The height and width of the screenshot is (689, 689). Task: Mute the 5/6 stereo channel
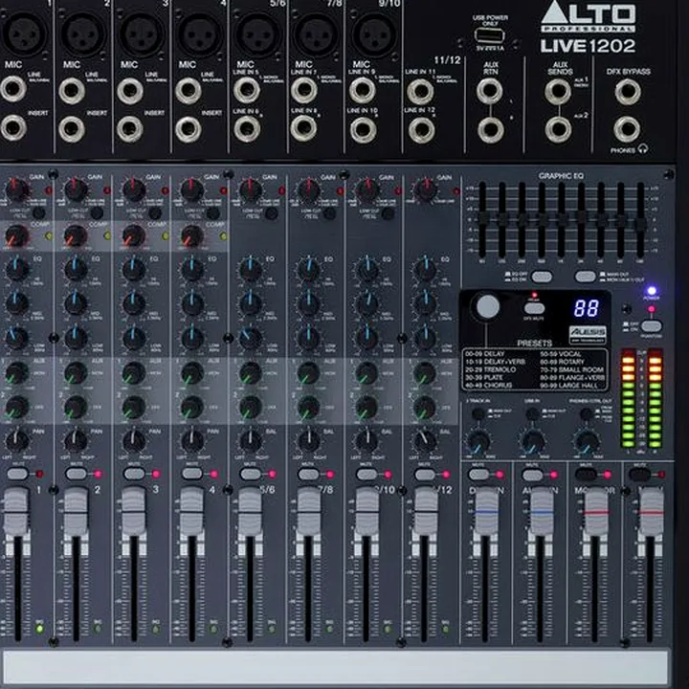[251, 474]
